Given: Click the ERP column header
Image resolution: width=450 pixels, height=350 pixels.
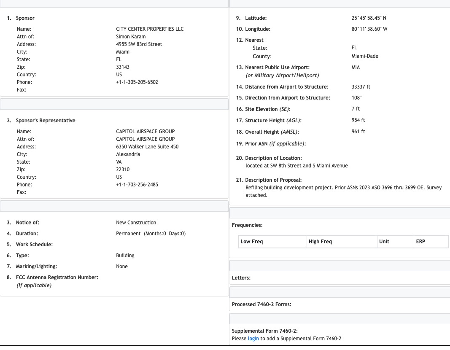Looking at the screenshot, I should 431,242.
